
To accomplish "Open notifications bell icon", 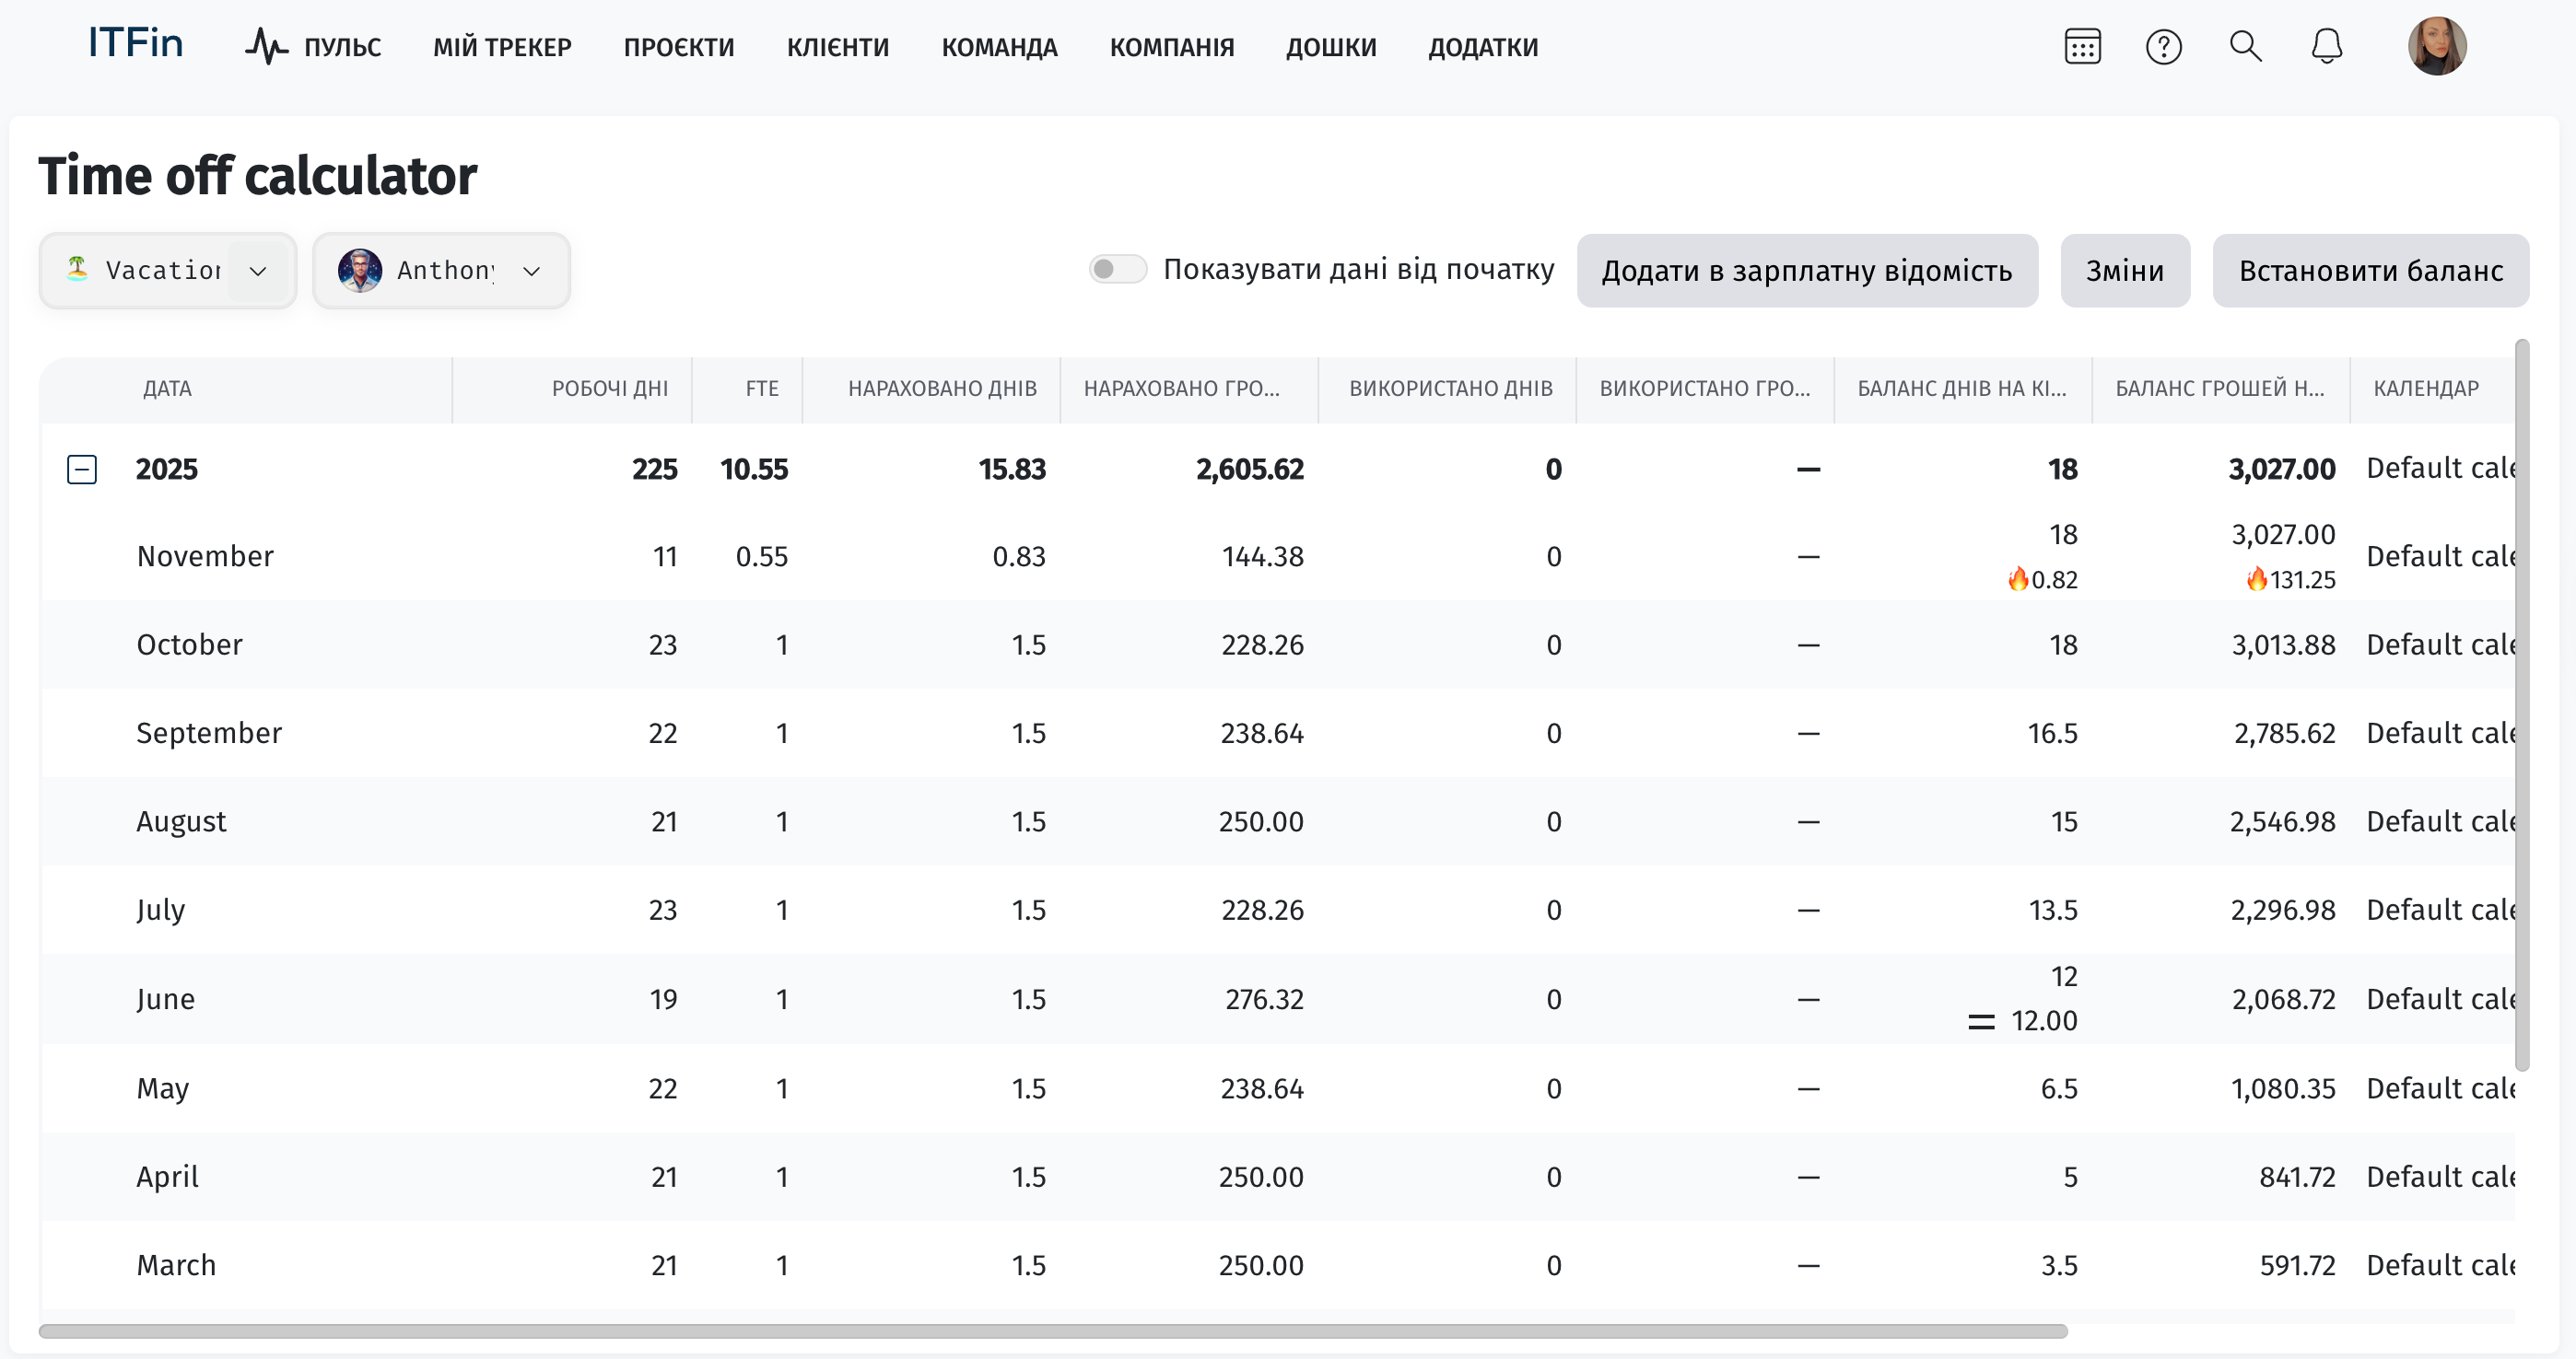I will tap(2326, 47).
